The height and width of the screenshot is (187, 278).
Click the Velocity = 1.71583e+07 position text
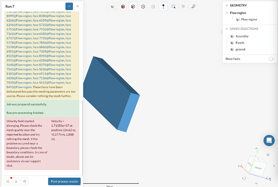point(64,130)
